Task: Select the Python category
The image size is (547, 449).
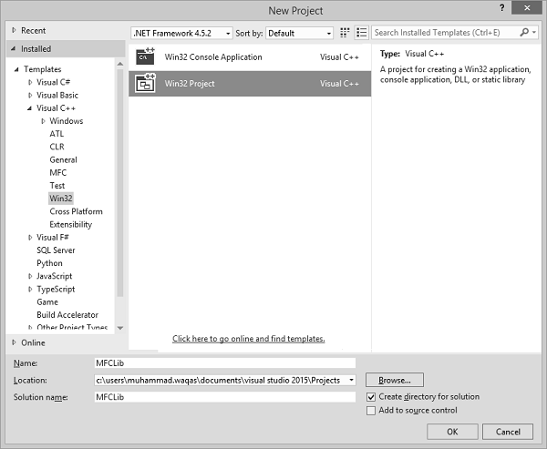Action: coord(49,263)
